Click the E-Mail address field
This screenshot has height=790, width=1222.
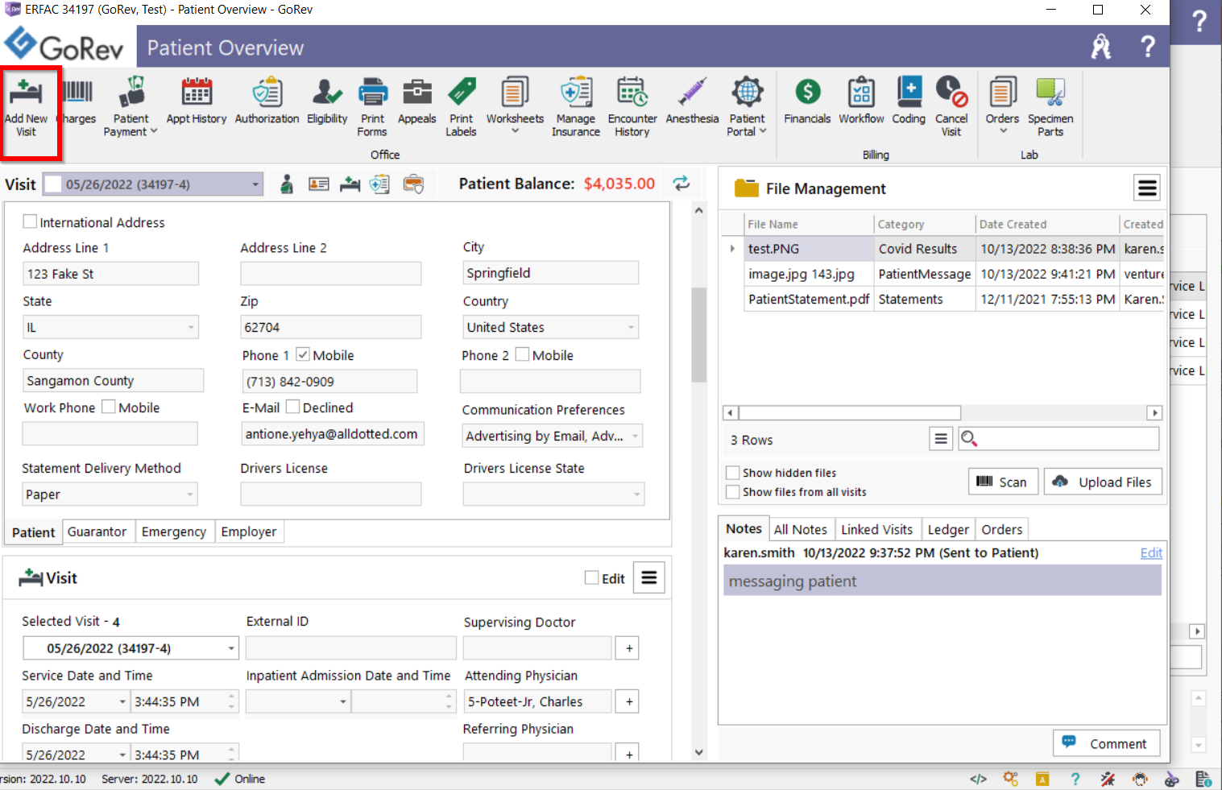coord(331,434)
